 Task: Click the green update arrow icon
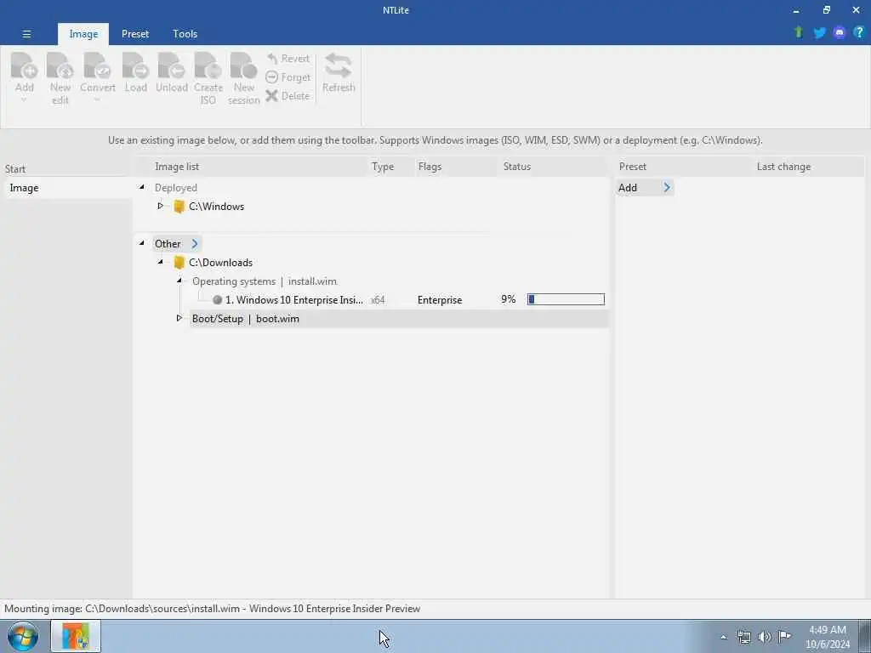[799, 33]
